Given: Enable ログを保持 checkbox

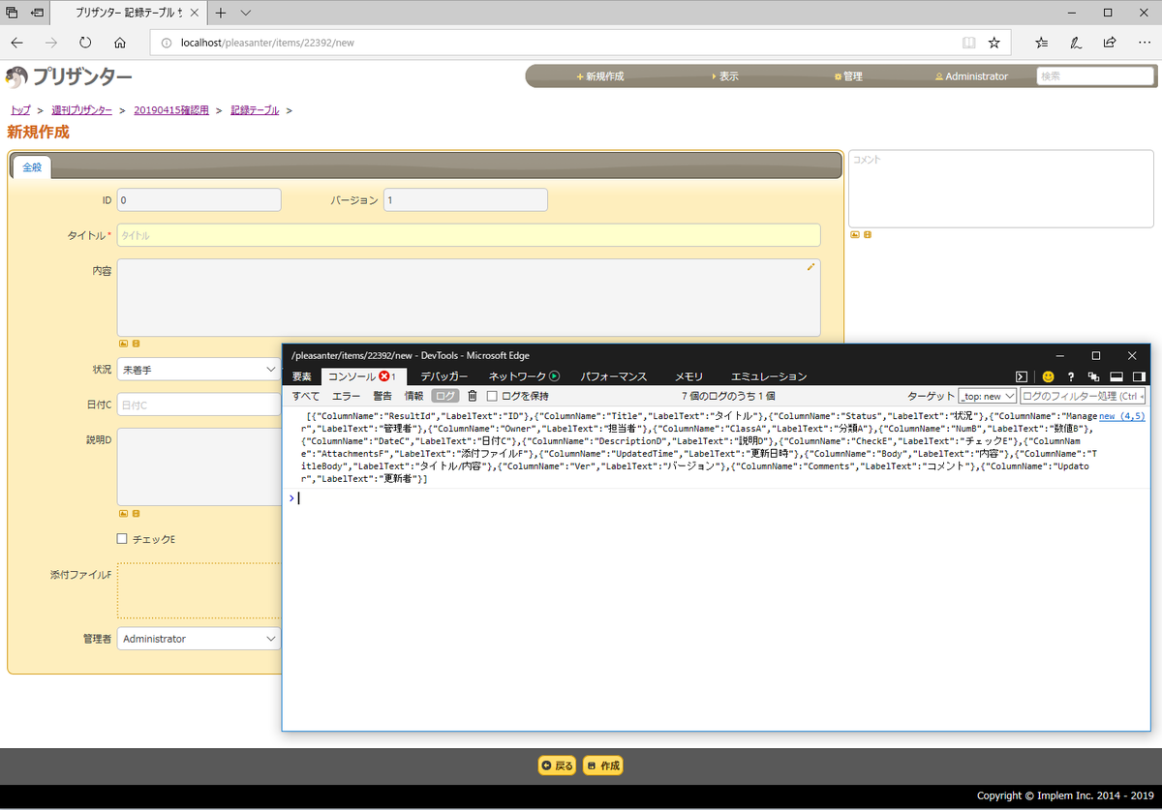Looking at the screenshot, I should (x=492, y=396).
